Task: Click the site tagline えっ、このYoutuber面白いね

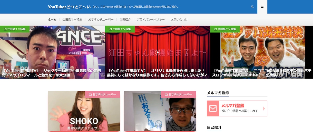Action: point(135,7)
